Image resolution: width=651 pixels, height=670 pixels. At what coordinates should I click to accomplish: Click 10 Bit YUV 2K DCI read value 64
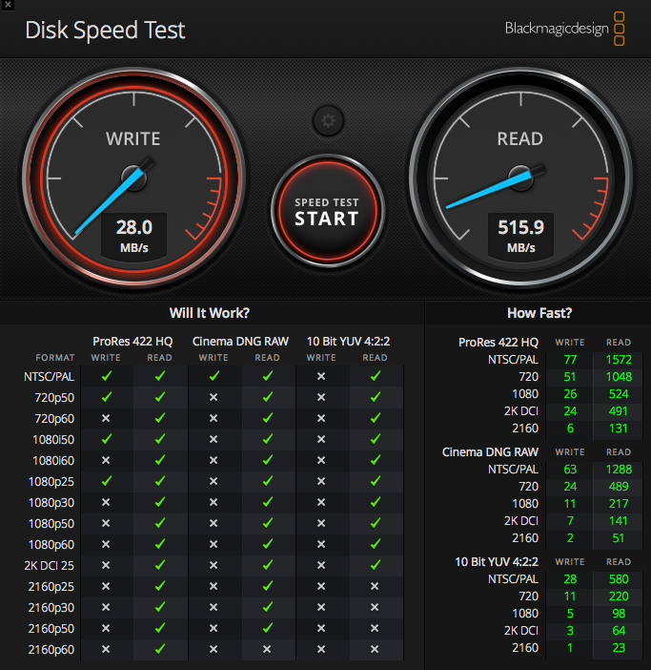619,631
